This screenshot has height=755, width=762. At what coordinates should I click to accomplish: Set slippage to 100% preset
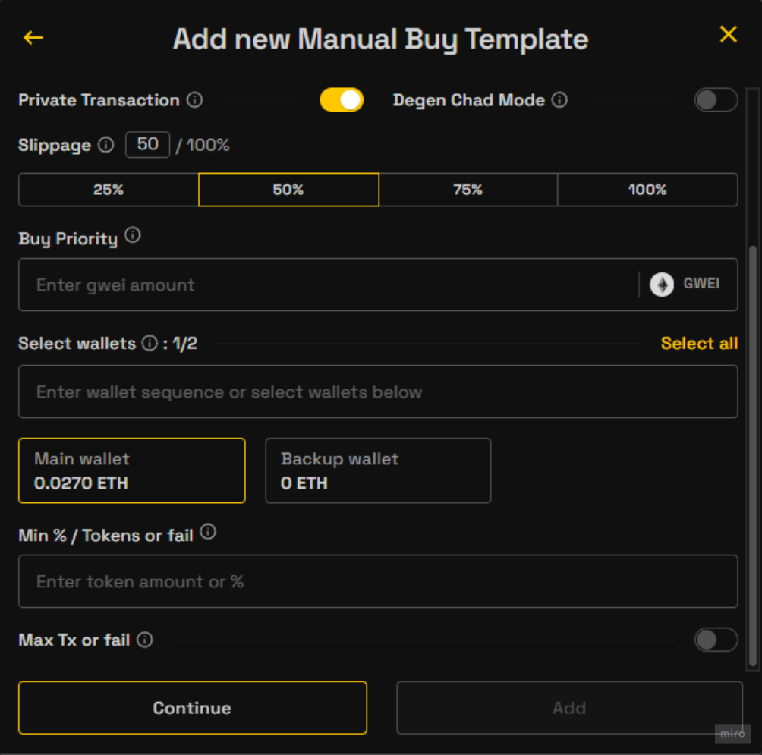(647, 190)
